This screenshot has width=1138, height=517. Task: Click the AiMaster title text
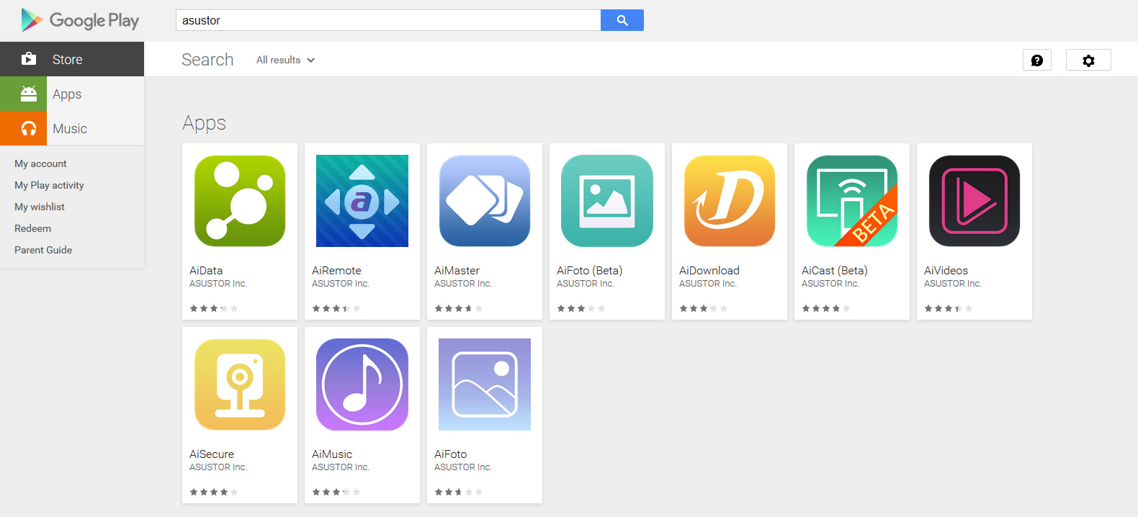tap(457, 271)
